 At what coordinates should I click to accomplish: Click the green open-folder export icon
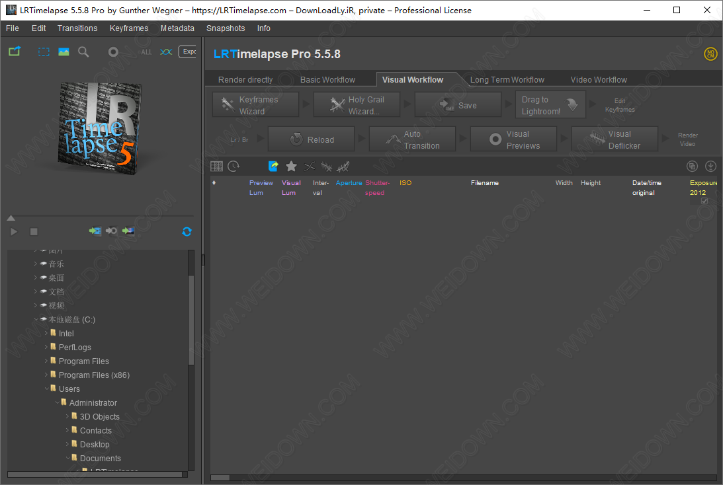click(x=15, y=52)
